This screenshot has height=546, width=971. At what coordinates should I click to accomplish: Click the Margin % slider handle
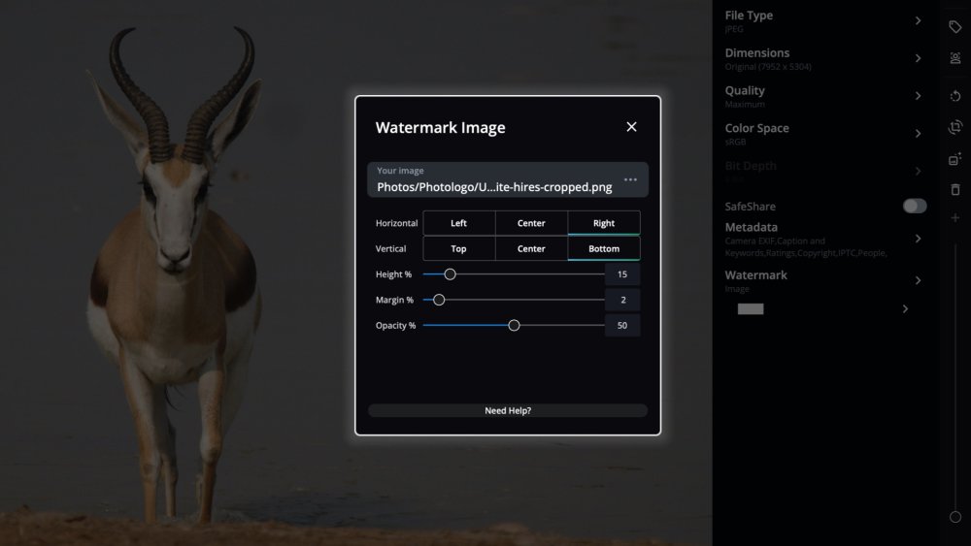click(439, 300)
